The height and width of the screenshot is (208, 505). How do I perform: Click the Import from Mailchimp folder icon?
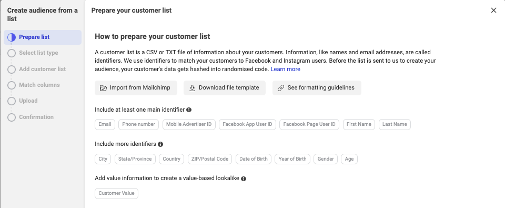(103, 88)
